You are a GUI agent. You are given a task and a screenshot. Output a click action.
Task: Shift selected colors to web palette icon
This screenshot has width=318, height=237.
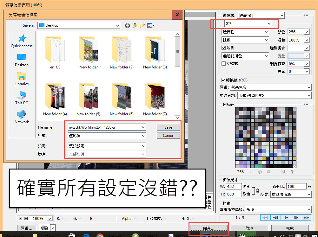(260, 172)
